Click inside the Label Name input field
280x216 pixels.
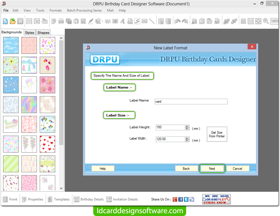tap(191, 101)
